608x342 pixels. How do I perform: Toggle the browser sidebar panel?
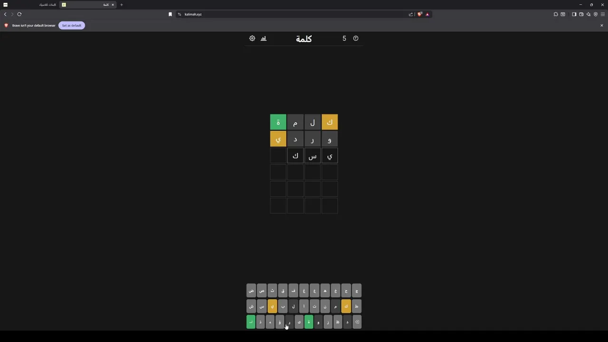(574, 14)
